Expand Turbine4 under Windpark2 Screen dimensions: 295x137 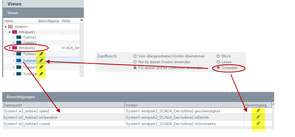coord(14,74)
